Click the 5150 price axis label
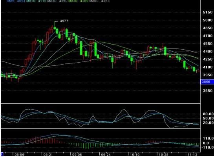This screenshot has width=214, height=157. pos(208,13)
